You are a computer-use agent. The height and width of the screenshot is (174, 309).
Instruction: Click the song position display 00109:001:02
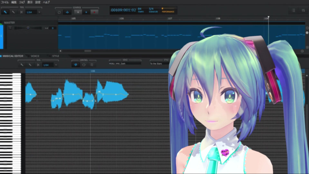point(123,10)
